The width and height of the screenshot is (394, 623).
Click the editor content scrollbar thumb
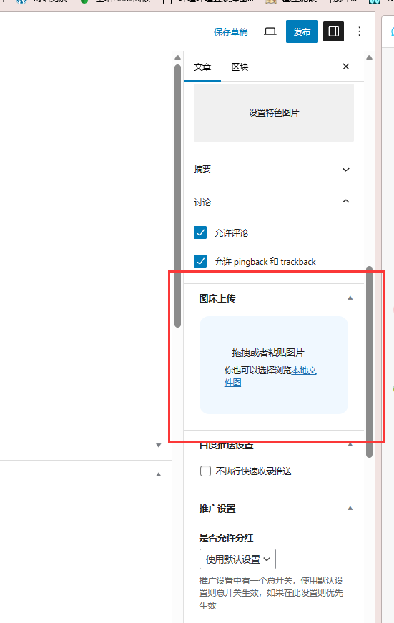177,196
